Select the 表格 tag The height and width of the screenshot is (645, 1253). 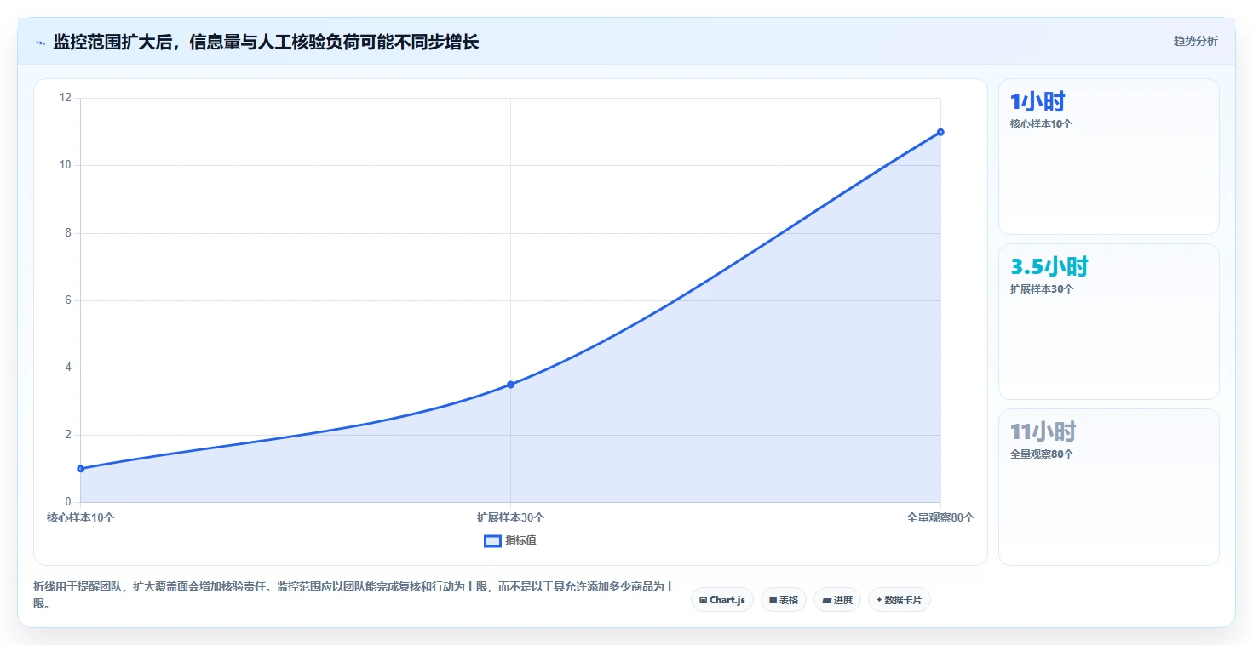[x=784, y=600]
